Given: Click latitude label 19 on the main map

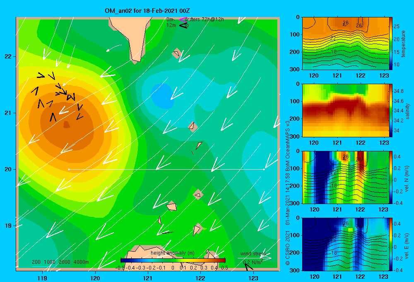Looking at the screenshot, I should (8, 226).
